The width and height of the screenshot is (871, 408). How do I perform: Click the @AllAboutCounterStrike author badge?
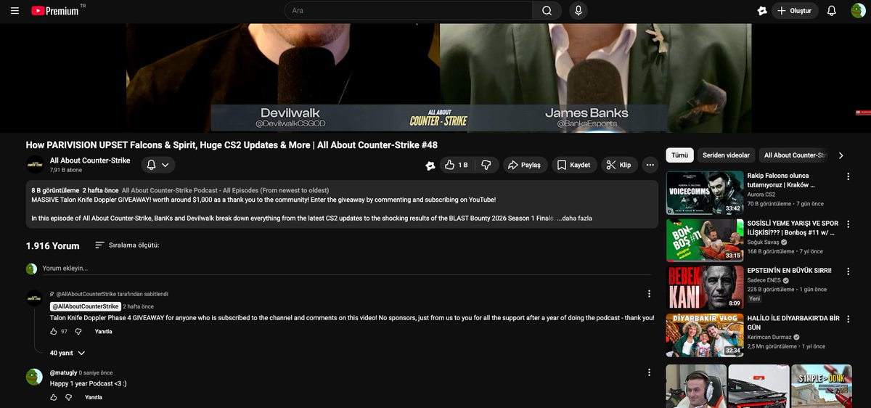85,306
